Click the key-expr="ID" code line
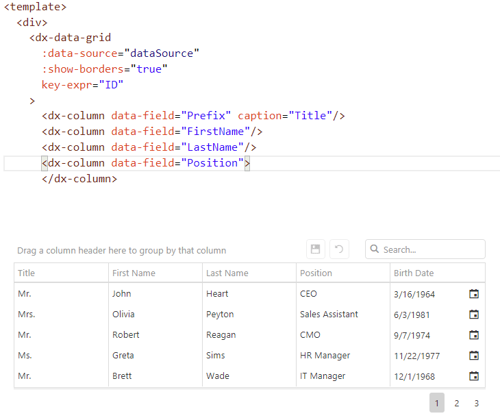 (82, 85)
